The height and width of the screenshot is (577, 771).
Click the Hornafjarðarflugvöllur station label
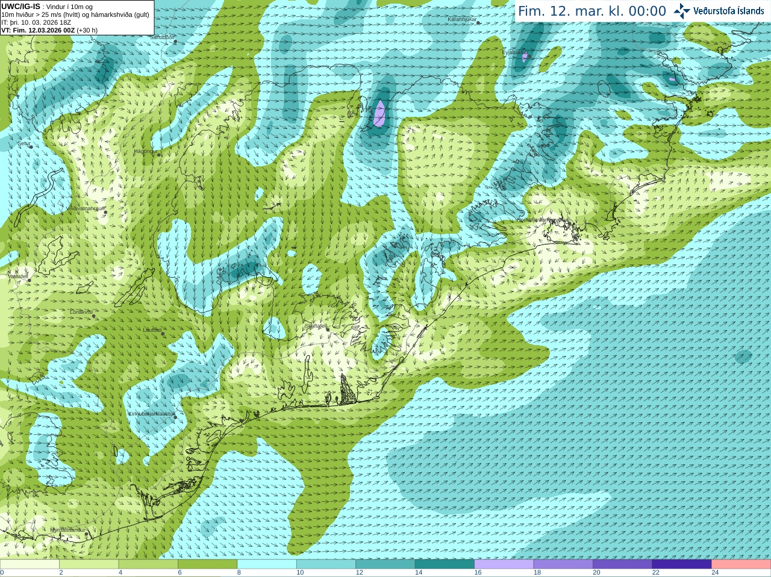coord(542,220)
